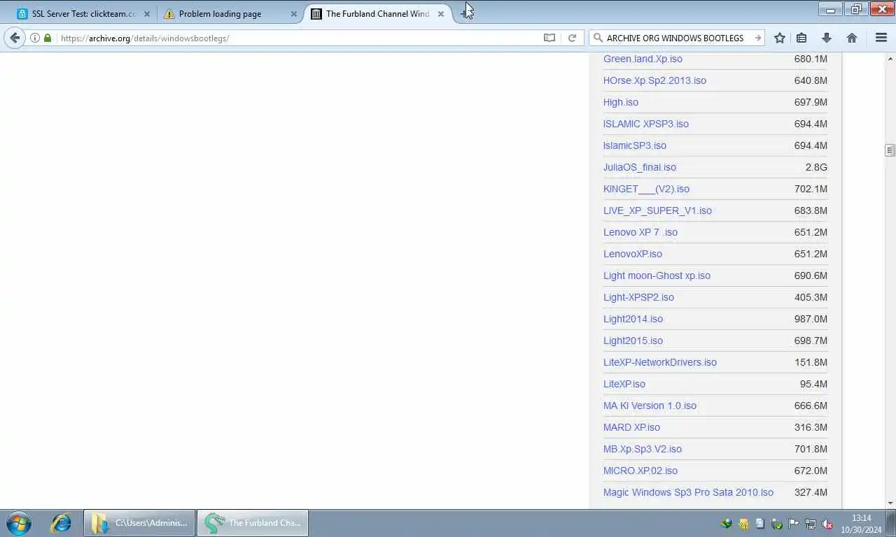Open MARD XP.iso link
Viewport: 896px width, 537px height.
(x=631, y=427)
